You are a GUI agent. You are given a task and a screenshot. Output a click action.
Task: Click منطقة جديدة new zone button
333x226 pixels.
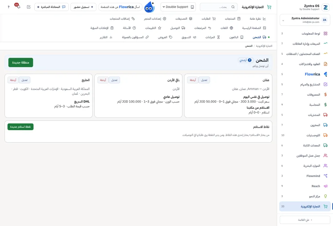point(20,63)
